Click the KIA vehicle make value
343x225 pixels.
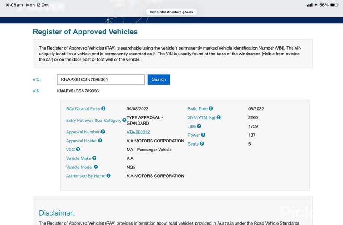click(x=130, y=158)
